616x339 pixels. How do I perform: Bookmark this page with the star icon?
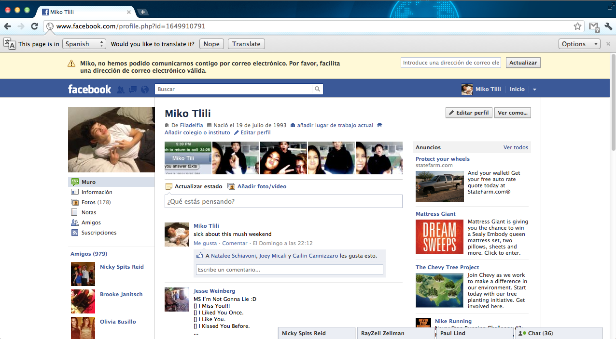[x=577, y=26]
